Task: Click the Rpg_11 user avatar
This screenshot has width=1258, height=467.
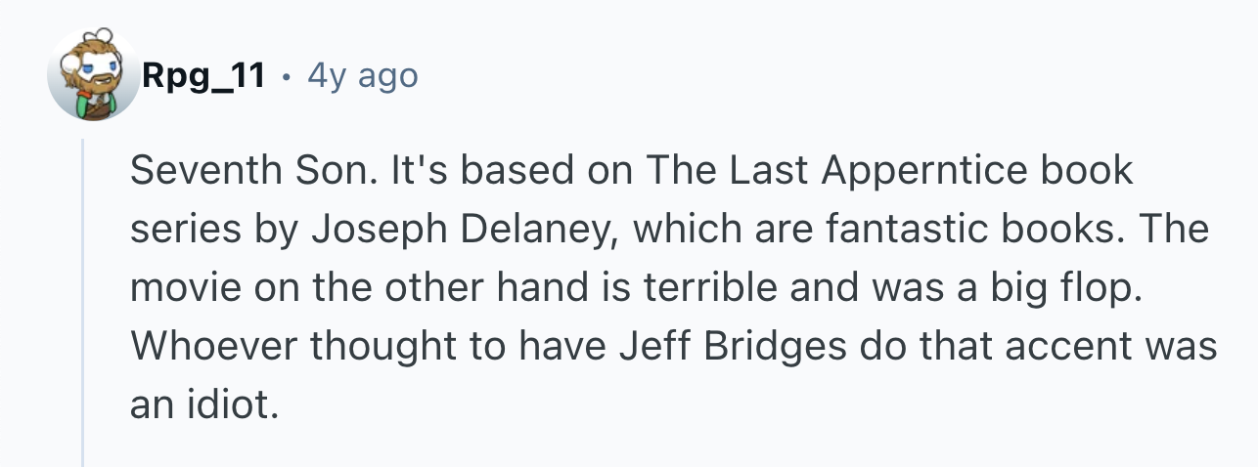Action: coord(94,75)
